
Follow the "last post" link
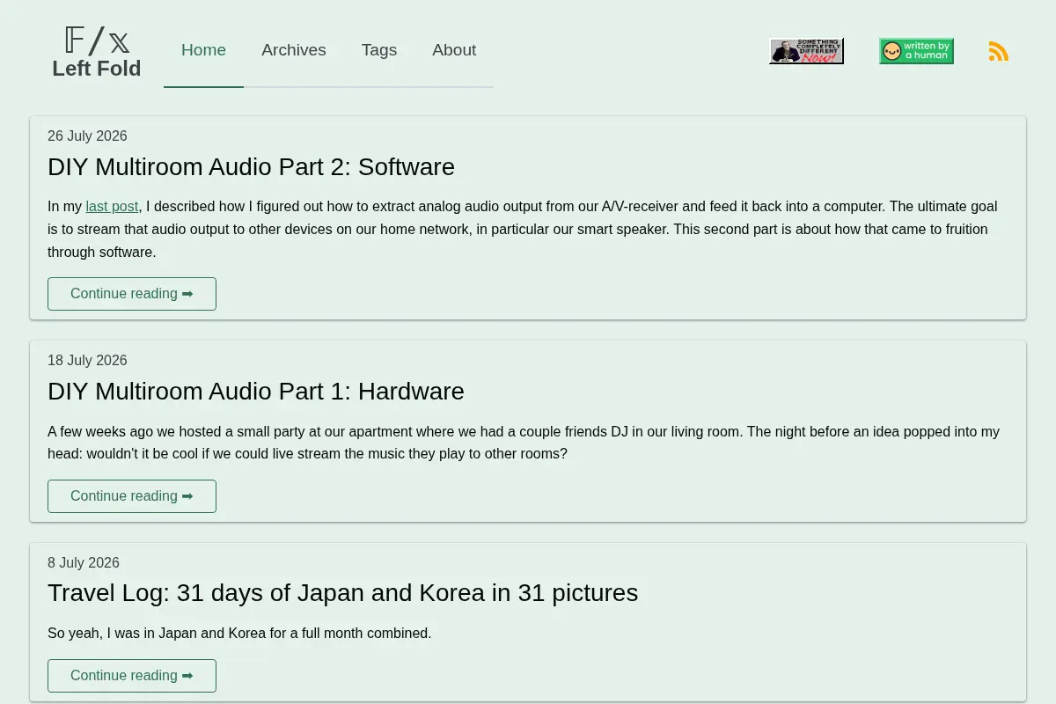pyautogui.click(x=112, y=207)
